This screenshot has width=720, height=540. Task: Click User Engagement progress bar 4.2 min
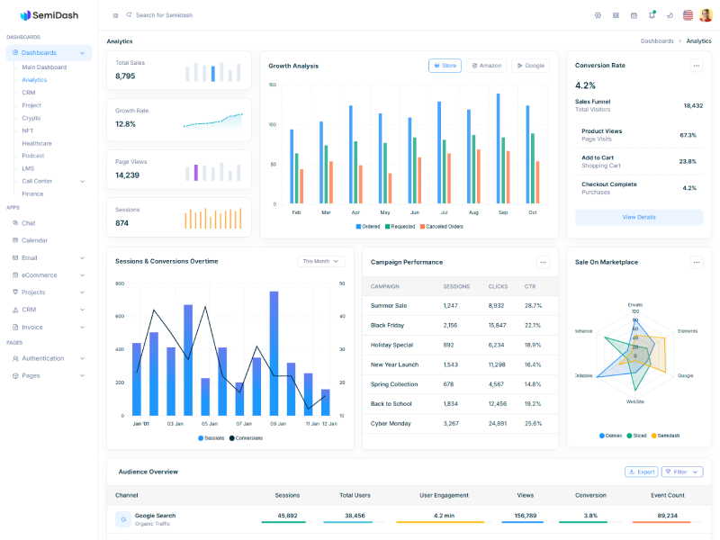coord(444,522)
